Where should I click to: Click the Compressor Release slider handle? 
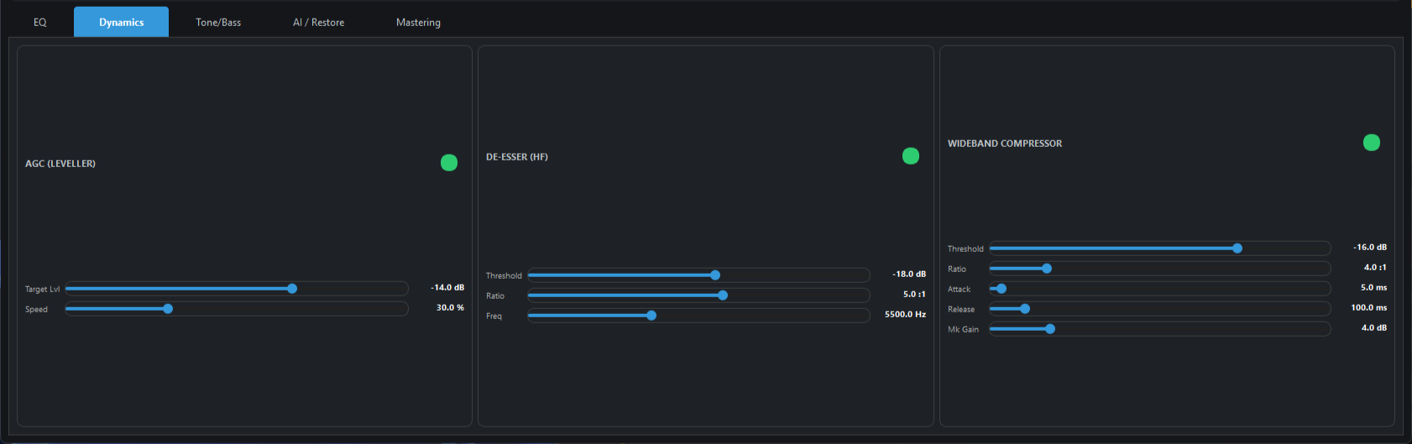pos(1025,309)
